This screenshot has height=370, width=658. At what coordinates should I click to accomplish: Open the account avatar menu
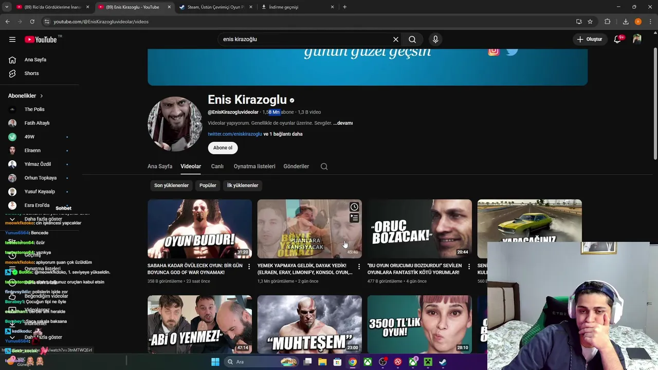(637, 39)
